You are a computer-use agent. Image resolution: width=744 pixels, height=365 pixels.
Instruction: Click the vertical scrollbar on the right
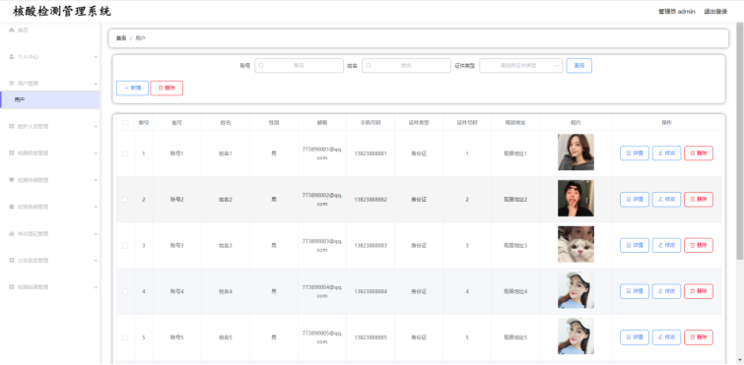(740, 141)
